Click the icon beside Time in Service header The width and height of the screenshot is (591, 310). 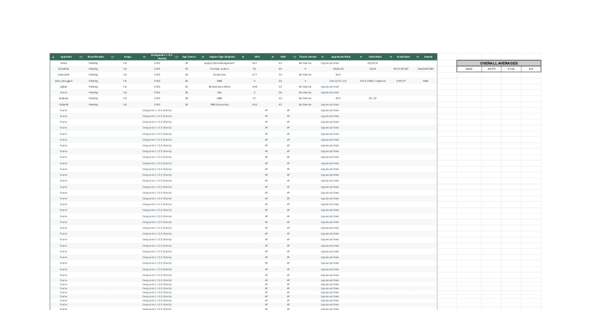pyautogui.click(x=295, y=57)
